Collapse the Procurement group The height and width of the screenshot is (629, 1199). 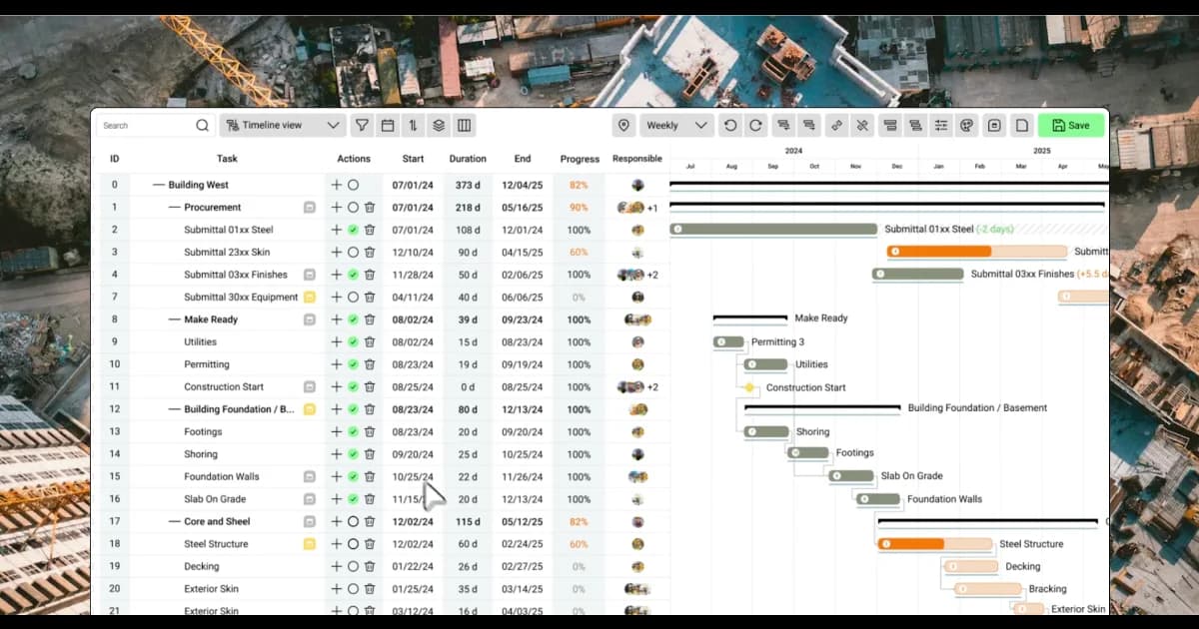tap(174, 208)
